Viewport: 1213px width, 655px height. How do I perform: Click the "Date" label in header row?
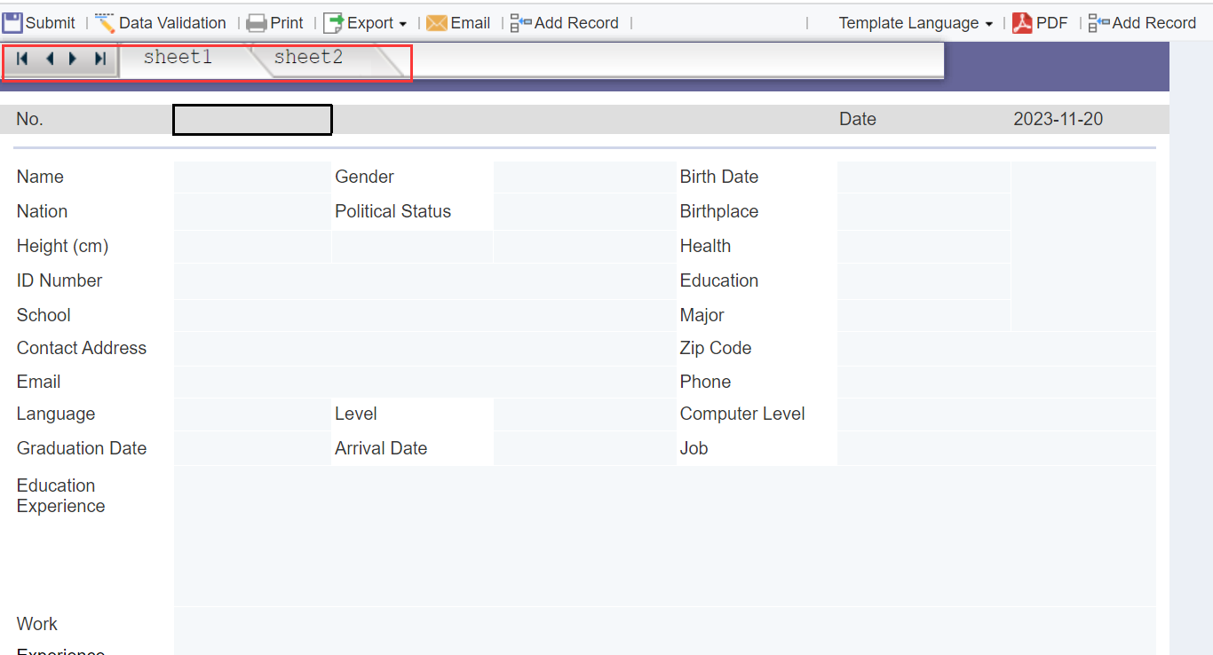pyautogui.click(x=858, y=120)
